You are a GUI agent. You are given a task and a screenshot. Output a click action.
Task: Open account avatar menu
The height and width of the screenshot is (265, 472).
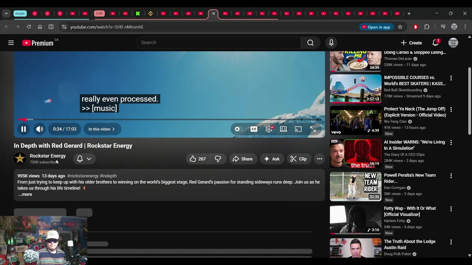point(453,43)
